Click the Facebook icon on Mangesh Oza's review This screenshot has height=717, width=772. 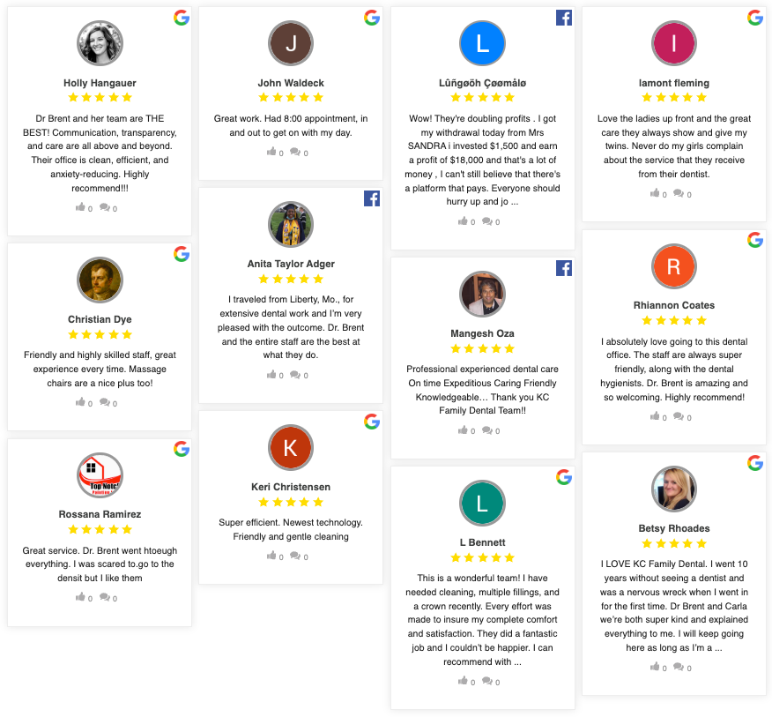click(x=564, y=268)
